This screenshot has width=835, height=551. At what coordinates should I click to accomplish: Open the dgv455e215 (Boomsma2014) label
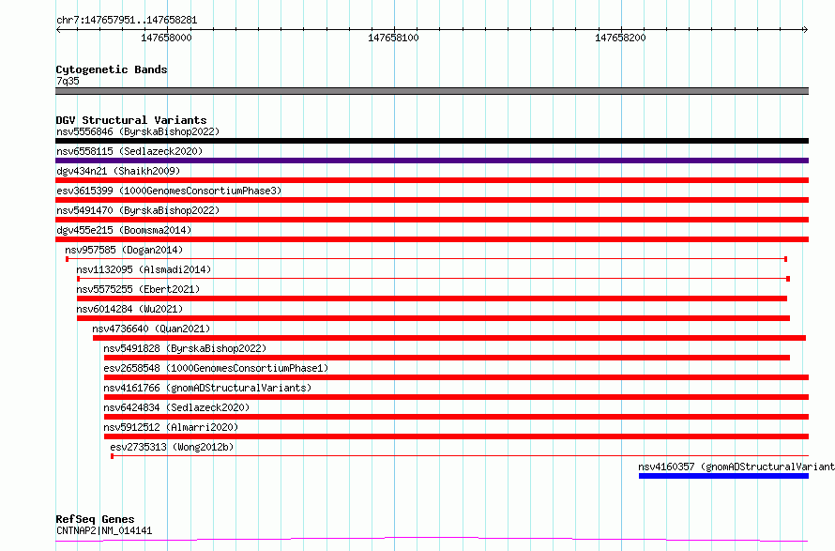tap(124, 230)
